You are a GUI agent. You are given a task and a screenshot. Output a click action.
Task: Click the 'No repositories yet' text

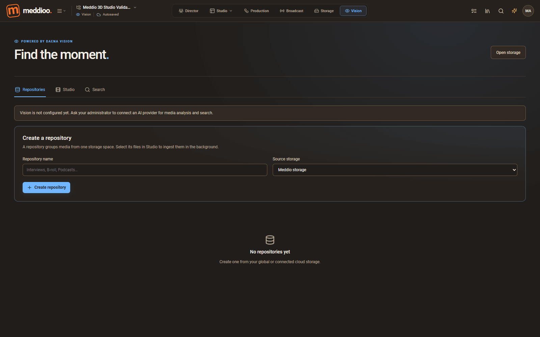(270, 252)
